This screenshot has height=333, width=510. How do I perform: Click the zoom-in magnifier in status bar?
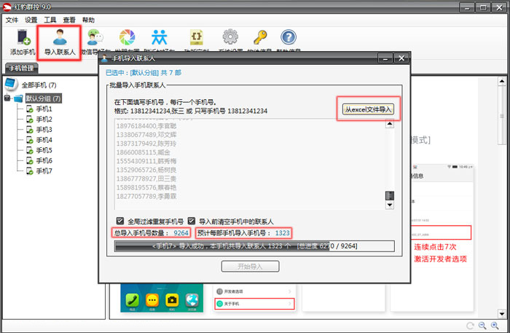click(x=495, y=326)
